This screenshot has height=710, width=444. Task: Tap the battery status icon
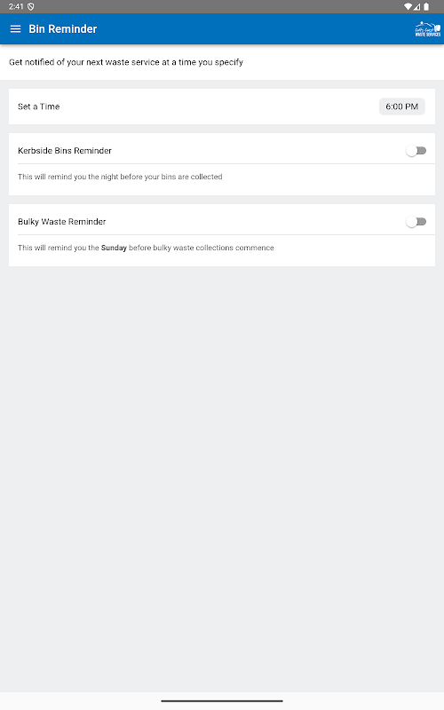[x=426, y=6]
